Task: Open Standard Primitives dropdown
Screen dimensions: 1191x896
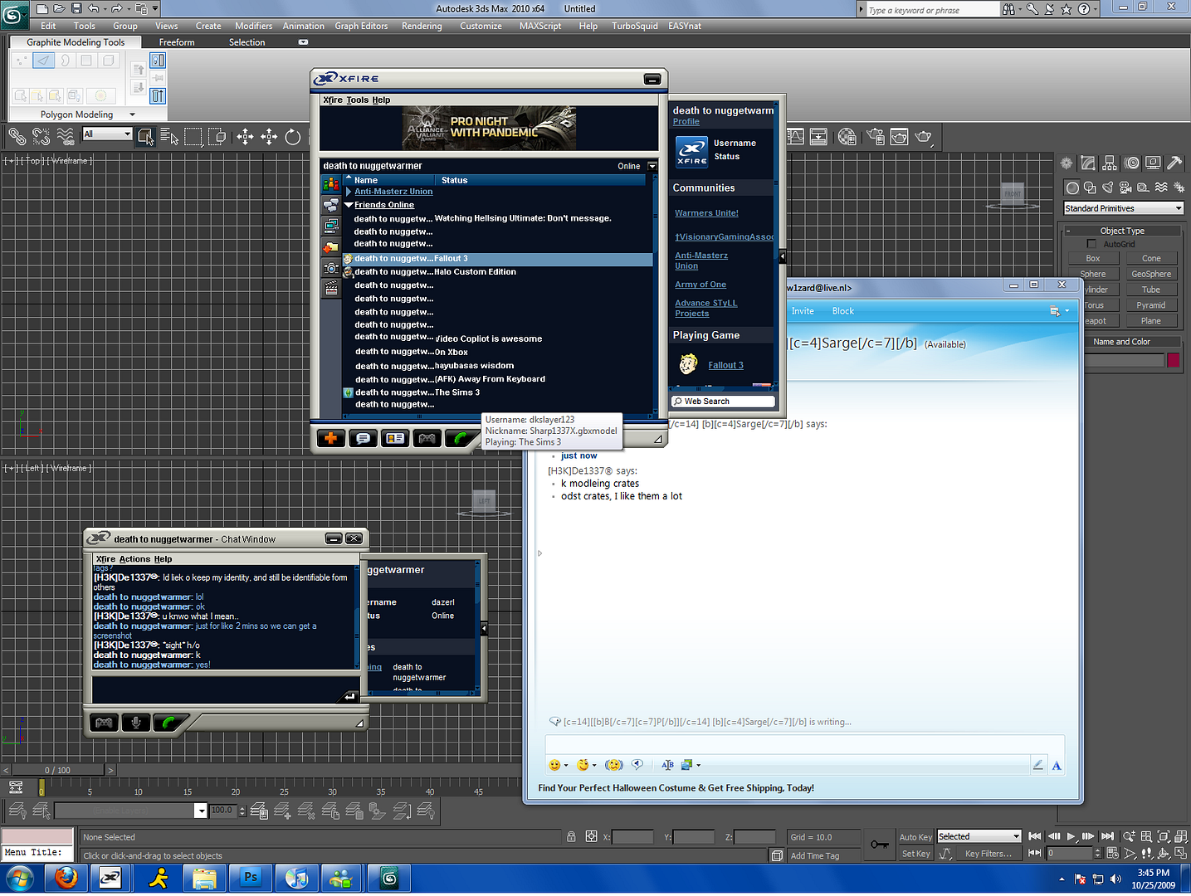Action: click(1124, 208)
